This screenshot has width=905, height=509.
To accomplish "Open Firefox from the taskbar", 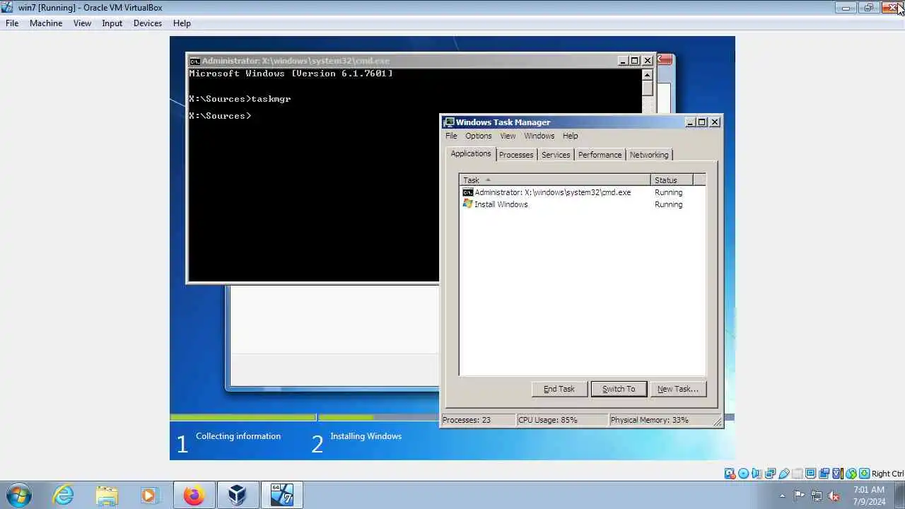I will pyautogui.click(x=194, y=495).
